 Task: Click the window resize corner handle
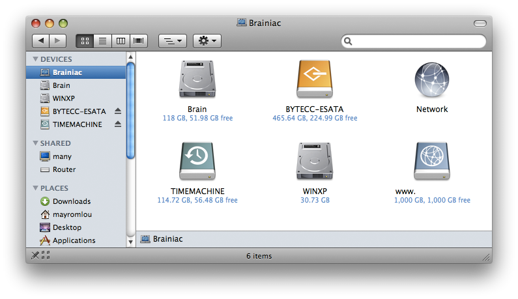point(486,257)
